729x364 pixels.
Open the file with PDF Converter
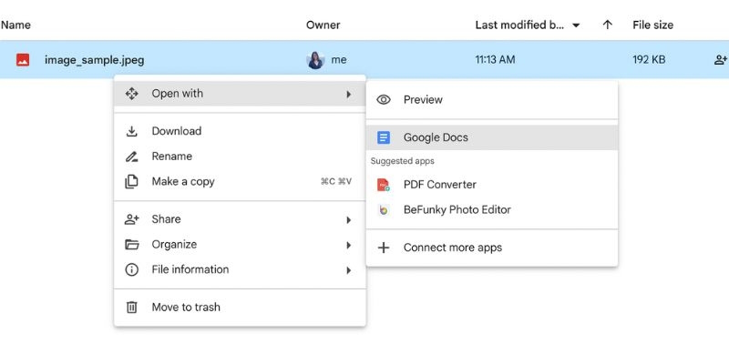click(x=492, y=185)
